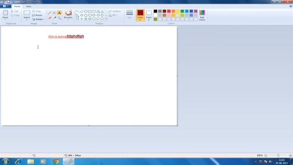The height and width of the screenshot is (165, 293).
Task: Choose the Curve shape
Action: (x=81, y=11)
